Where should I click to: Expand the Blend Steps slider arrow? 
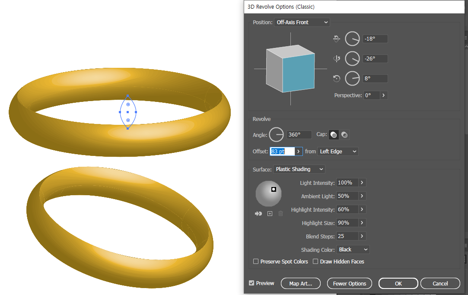click(362, 236)
